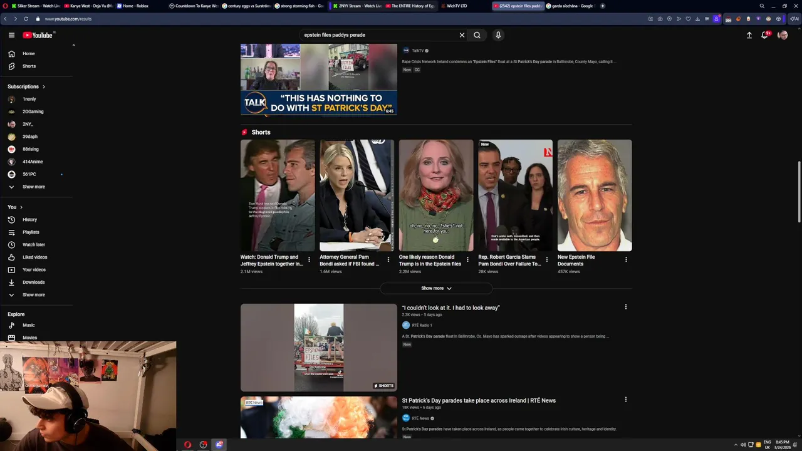Go back in the browser
The height and width of the screenshot is (451, 802).
click(6, 19)
